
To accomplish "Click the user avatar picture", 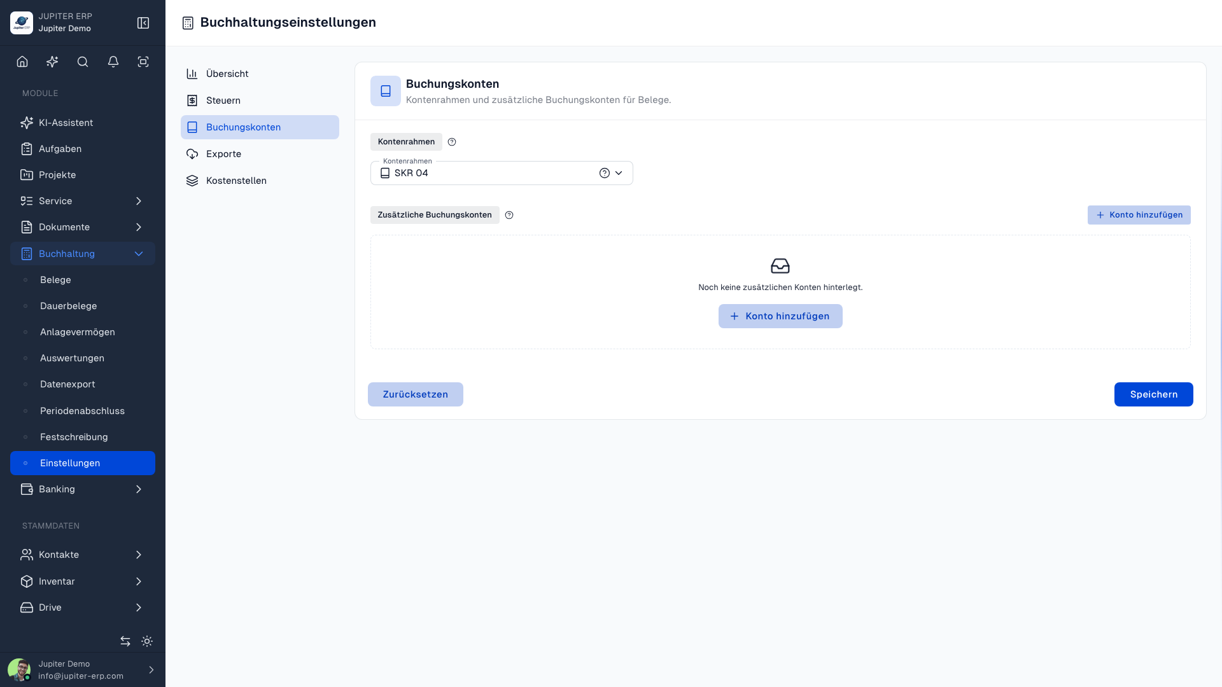I will point(19,670).
